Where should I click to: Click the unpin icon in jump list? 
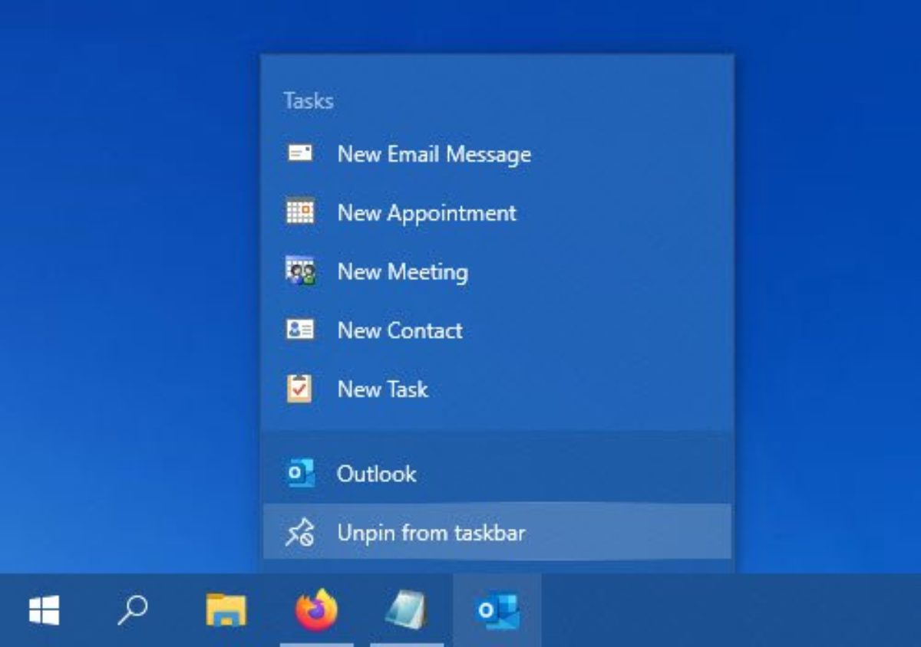point(299,532)
